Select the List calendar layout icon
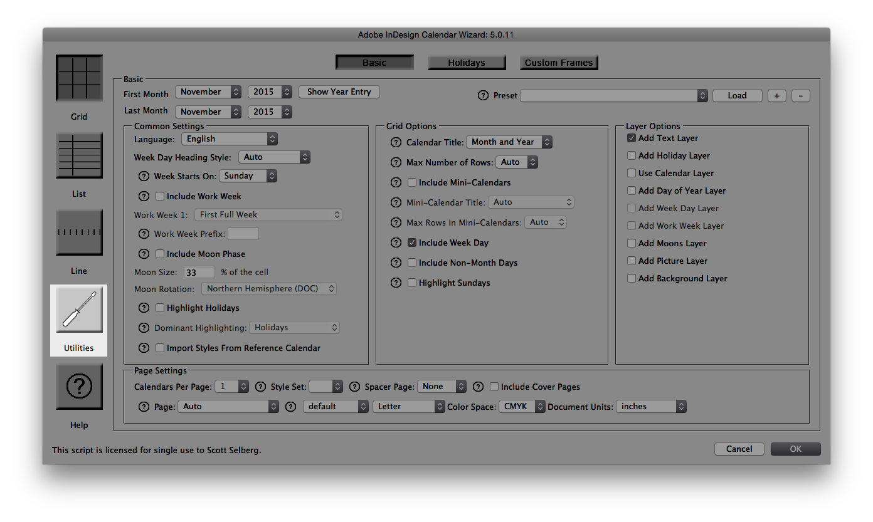This screenshot has height=522, width=873. (79, 155)
